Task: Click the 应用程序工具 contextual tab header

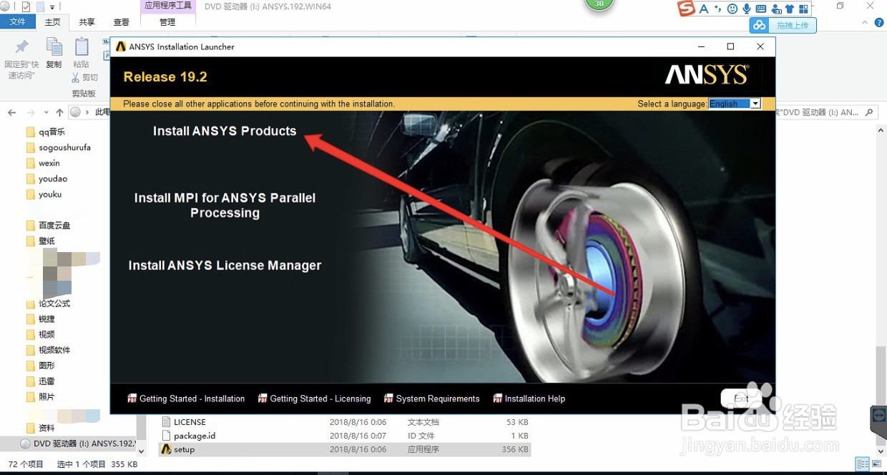Action: [x=167, y=6]
